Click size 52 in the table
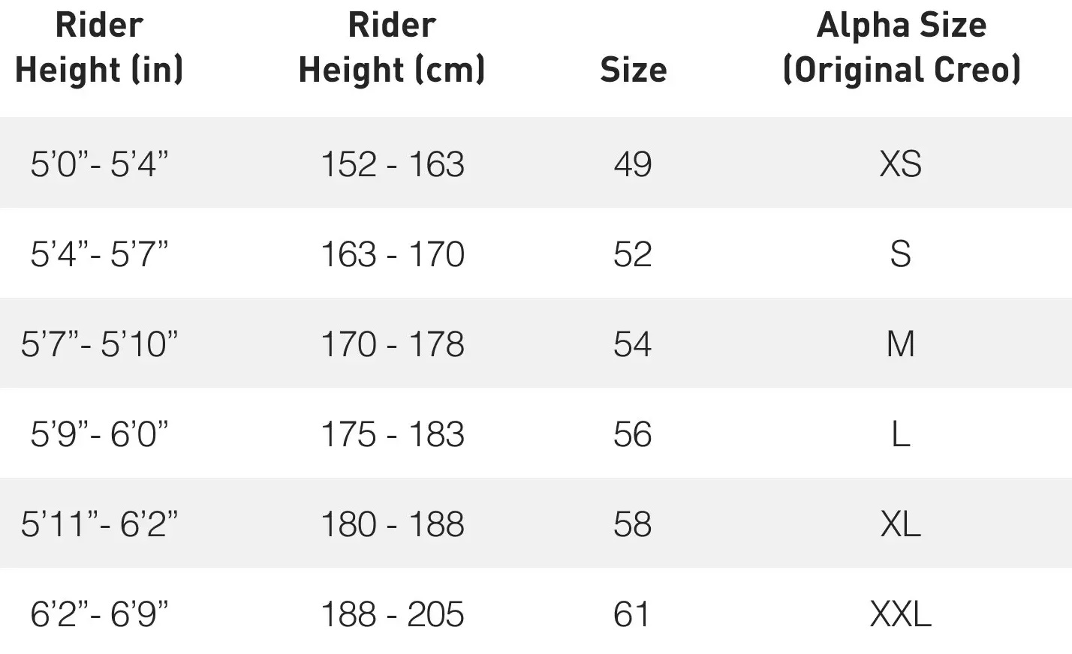 632,253
